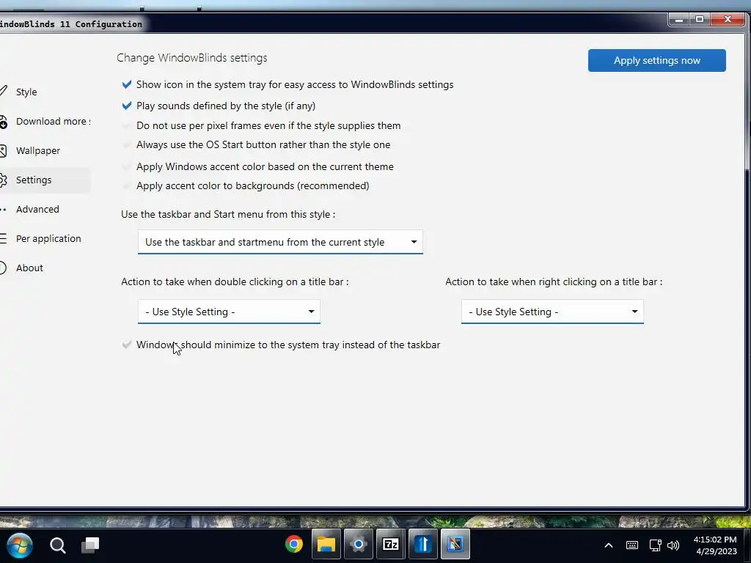Enable Always use the OS Start button
Image resolution: width=751 pixels, height=563 pixels.
(127, 145)
